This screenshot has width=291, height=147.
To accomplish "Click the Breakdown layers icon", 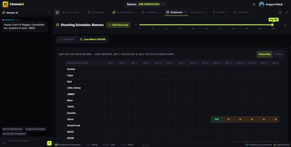I will coord(143,12).
